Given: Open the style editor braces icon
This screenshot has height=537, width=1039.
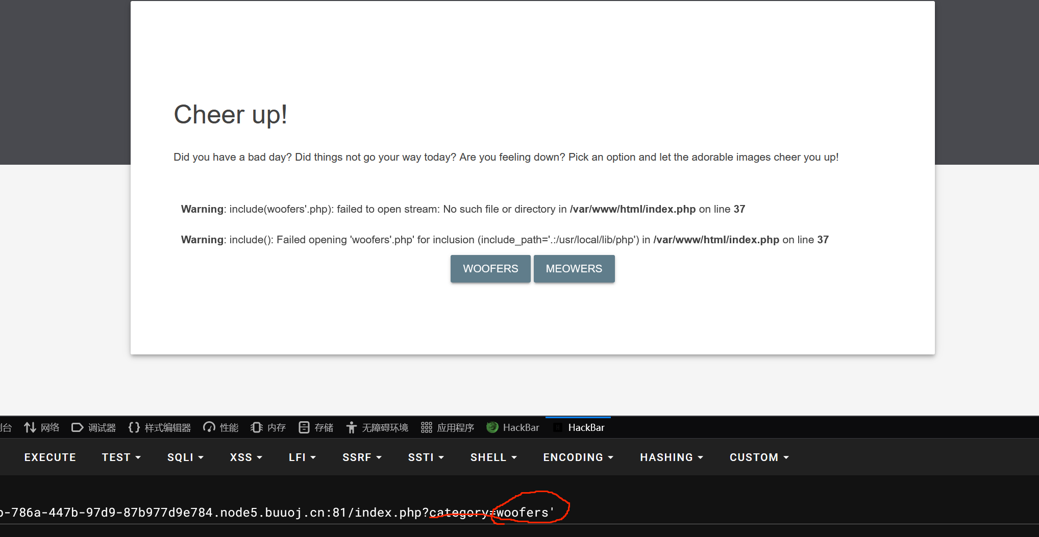Looking at the screenshot, I should tap(134, 427).
